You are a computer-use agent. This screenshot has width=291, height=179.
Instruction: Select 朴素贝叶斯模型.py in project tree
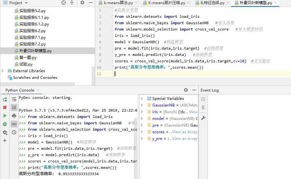[x=48, y=51]
